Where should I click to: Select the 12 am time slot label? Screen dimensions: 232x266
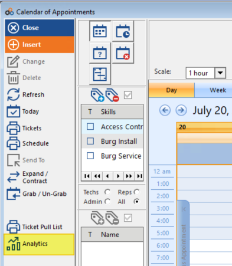tap(162, 172)
